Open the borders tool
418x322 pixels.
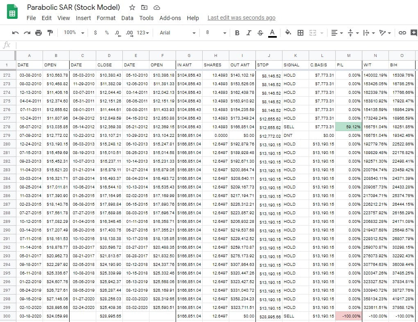(x=300, y=33)
